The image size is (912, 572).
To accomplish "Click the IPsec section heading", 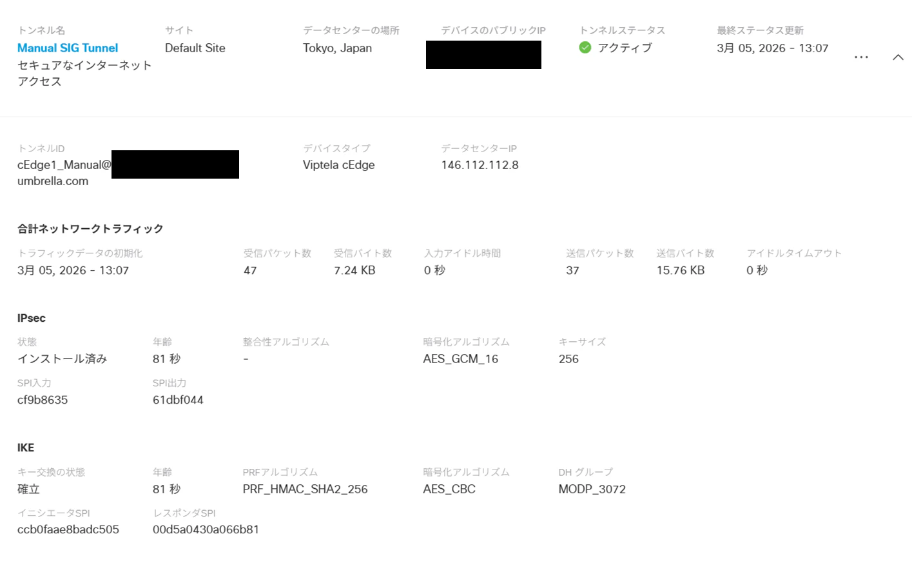I will 32,319.
